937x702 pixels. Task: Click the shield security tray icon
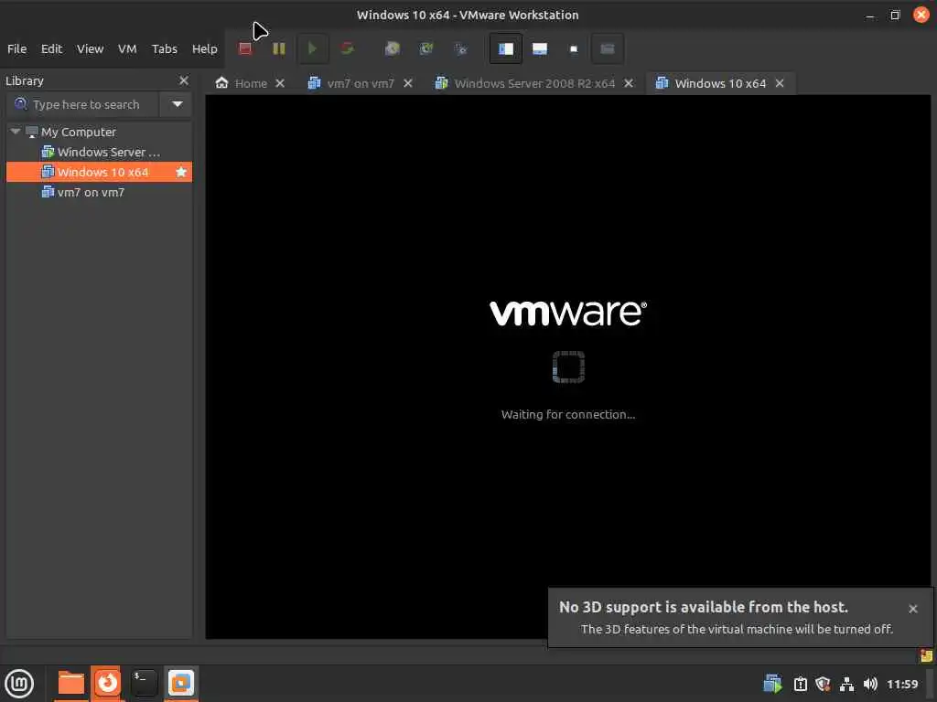click(823, 684)
